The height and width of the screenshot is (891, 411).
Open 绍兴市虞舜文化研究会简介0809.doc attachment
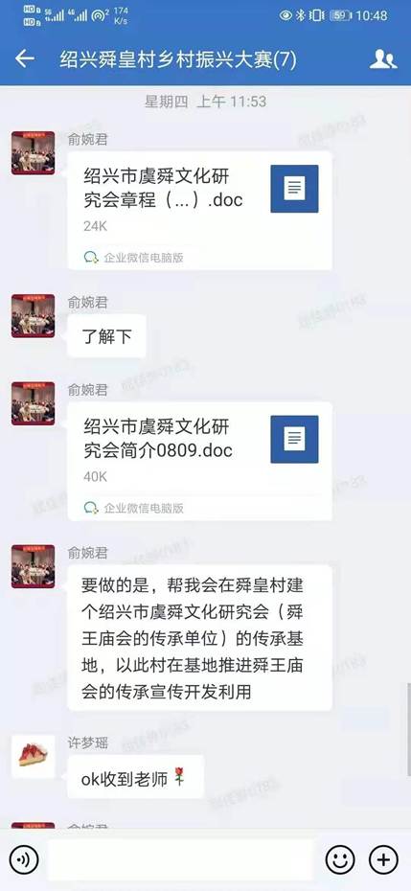pyautogui.click(x=199, y=461)
